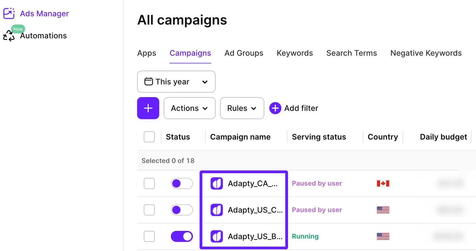The height and width of the screenshot is (251, 476).
Task: Click the Adapty app icon on the Adapty_CA campaign
Action: click(x=217, y=183)
